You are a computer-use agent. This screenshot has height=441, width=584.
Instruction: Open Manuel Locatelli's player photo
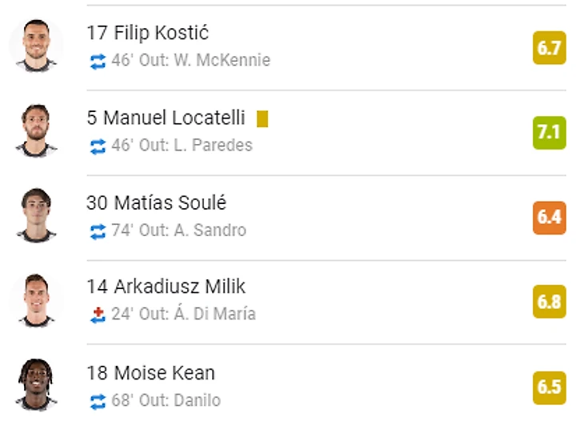coord(35,131)
